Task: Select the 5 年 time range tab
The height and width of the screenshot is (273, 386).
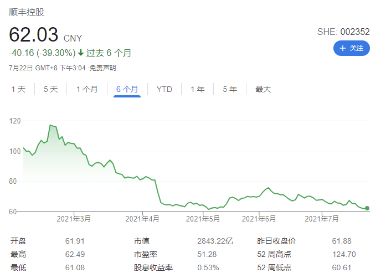Action: (230, 89)
